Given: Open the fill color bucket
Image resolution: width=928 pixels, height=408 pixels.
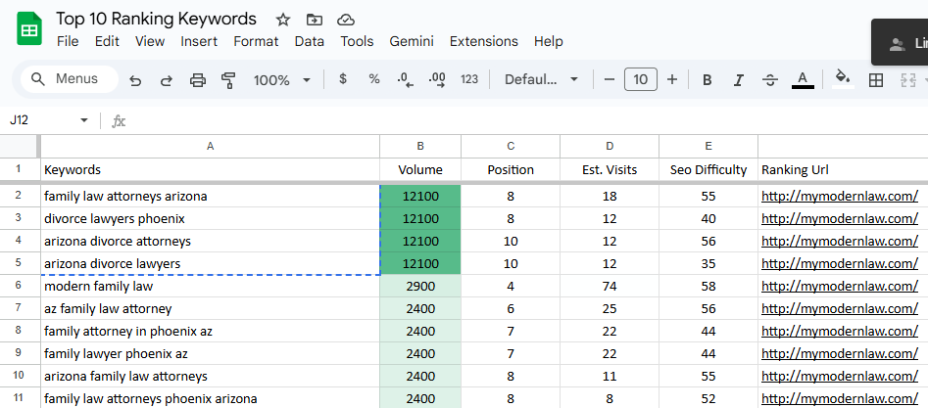Looking at the screenshot, I should click(x=843, y=78).
